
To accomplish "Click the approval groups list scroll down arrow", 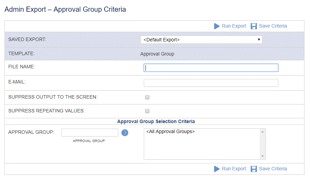I will (262, 156).
